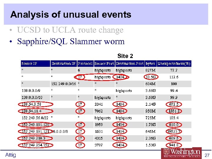
Task: Select source IP "138.54.3.58"
Action: (x=32, y=104)
